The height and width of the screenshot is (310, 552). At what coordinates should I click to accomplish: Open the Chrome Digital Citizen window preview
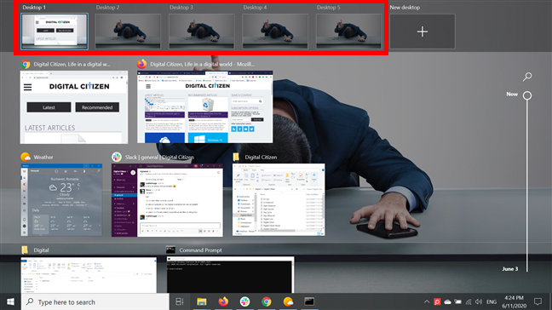tap(74, 107)
